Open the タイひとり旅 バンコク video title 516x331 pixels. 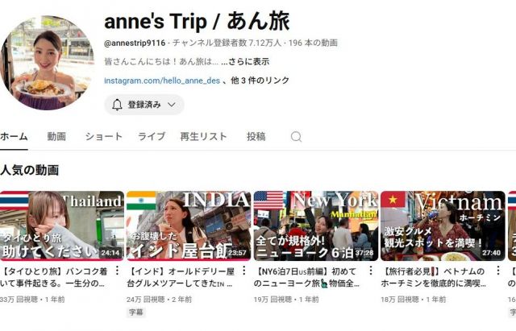55,277
